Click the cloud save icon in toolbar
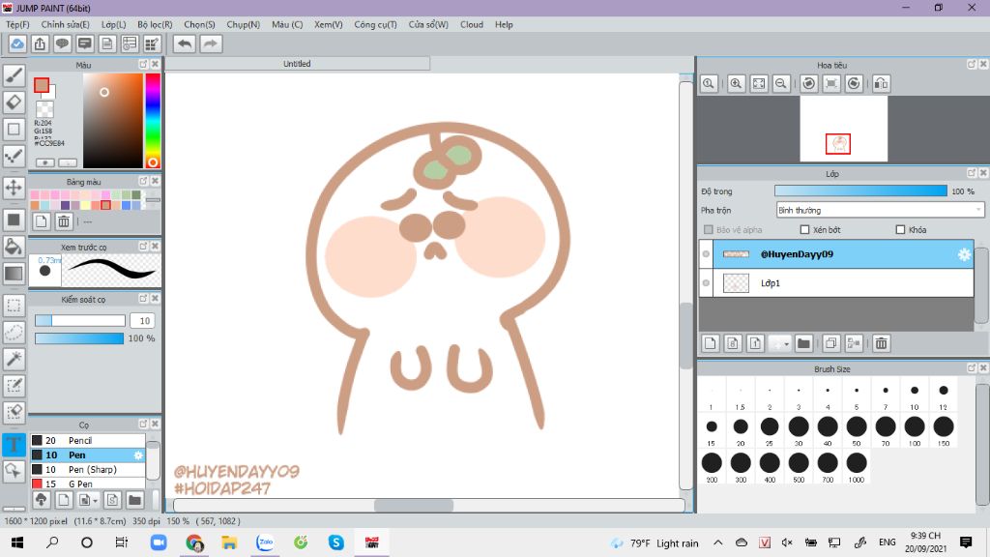This screenshot has height=557, width=990. 17,44
